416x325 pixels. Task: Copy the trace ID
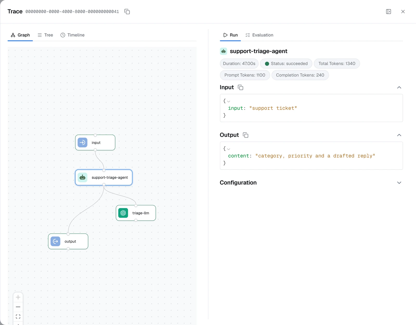[x=127, y=11]
